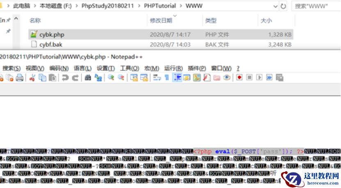Start macro recording with red dot icon
The width and height of the screenshot is (341, 188).
[x=240, y=77]
